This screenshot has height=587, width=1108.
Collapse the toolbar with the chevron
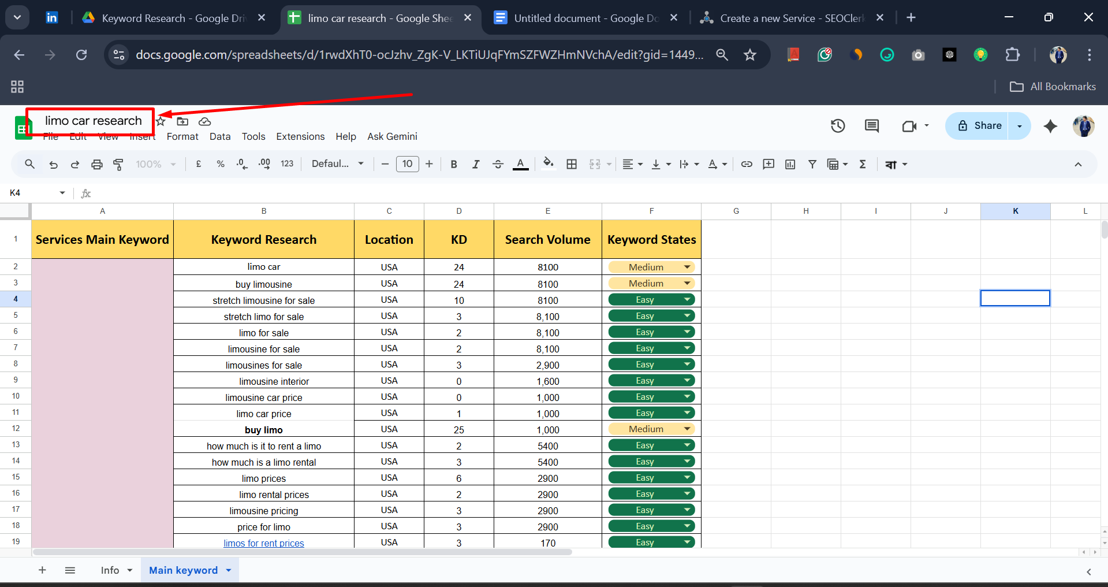point(1077,165)
